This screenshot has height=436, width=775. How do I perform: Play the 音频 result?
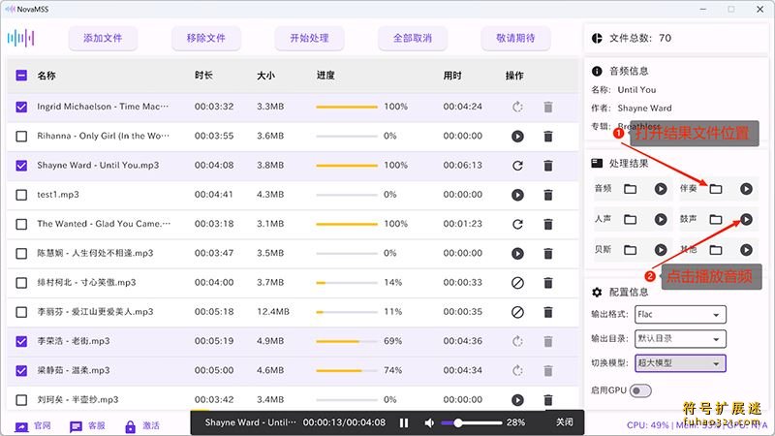pyautogui.click(x=661, y=189)
